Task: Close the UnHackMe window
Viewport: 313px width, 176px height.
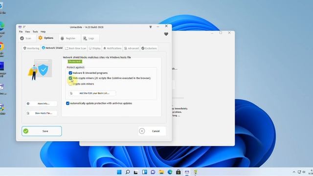Action: pos(166,26)
